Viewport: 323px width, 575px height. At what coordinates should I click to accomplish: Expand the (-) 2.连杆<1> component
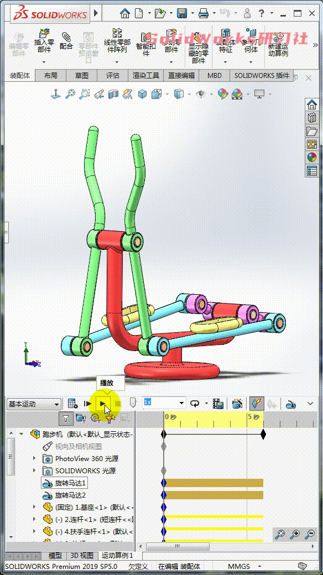click(x=35, y=519)
